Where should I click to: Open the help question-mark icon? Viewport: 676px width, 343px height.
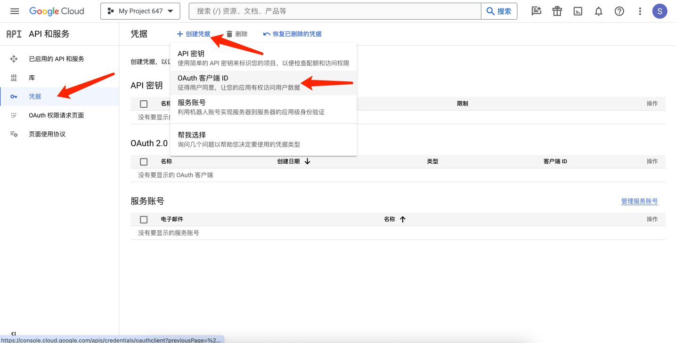(619, 11)
